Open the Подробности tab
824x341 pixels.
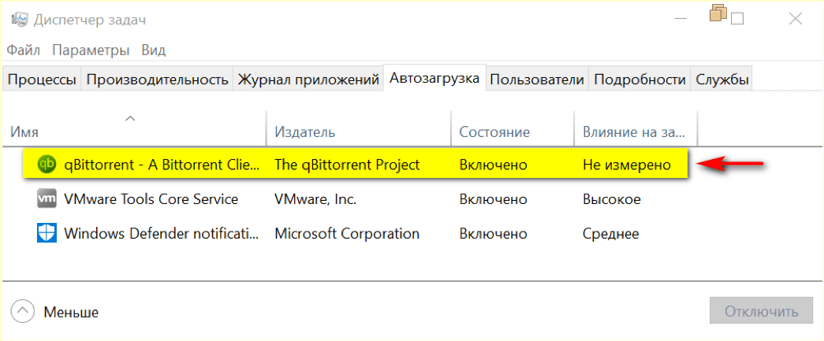[639, 80]
